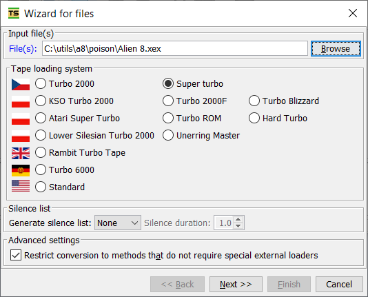Click the East German flag beside Turbo 6000

pyautogui.click(x=21, y=171)
